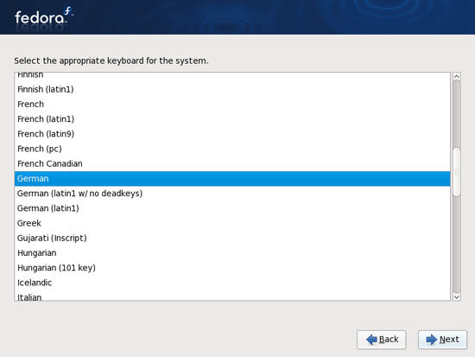This screenshot has width=475, height=357.
Task: Select French Canadian keyboard layout
Action: [232, 163]
